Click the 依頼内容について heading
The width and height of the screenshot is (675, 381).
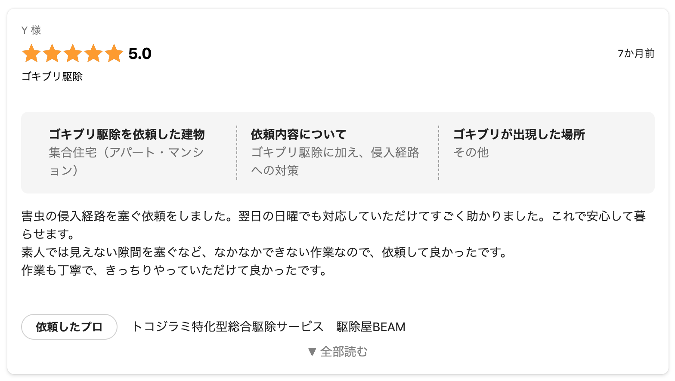point(298,134)
